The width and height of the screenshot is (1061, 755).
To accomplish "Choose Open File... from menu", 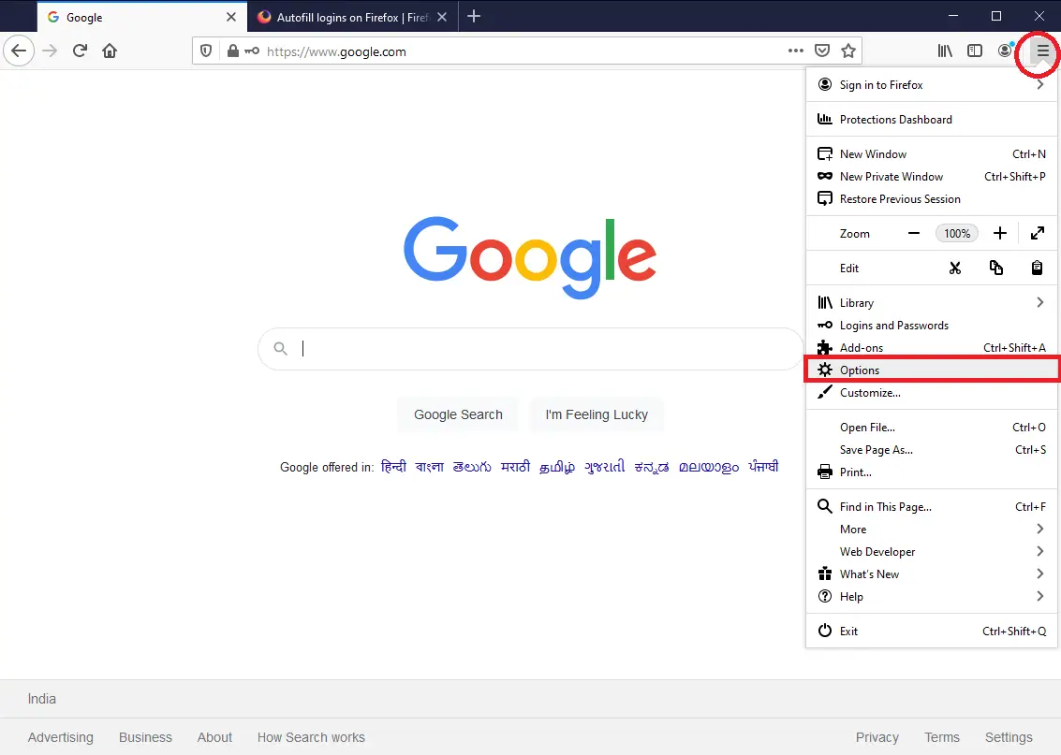I will click(932, 428).
